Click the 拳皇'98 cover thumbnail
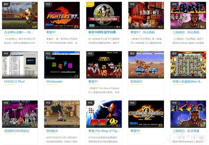Viewport: 209px width, 145px height. point(104,114)
